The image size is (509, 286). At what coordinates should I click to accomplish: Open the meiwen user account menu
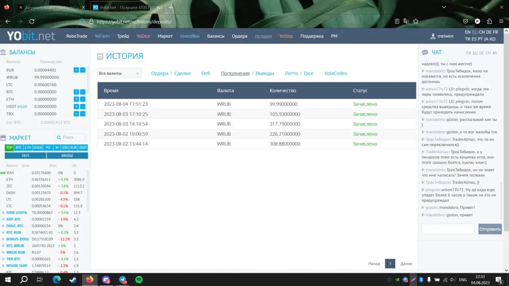[x=442, y=36]
